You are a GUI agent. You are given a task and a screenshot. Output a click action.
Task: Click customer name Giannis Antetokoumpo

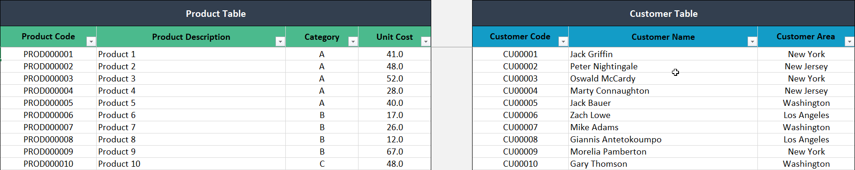(x=663, y=139)
